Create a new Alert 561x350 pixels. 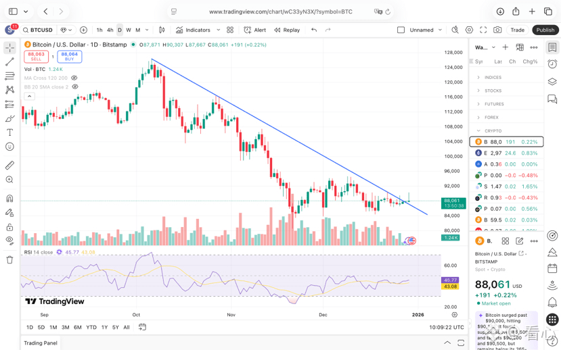(254, 30)
